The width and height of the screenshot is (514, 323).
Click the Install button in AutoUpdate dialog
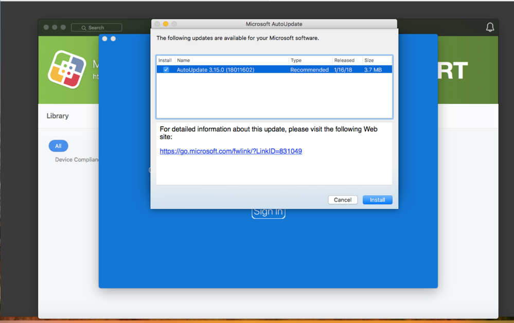[377, 200]
